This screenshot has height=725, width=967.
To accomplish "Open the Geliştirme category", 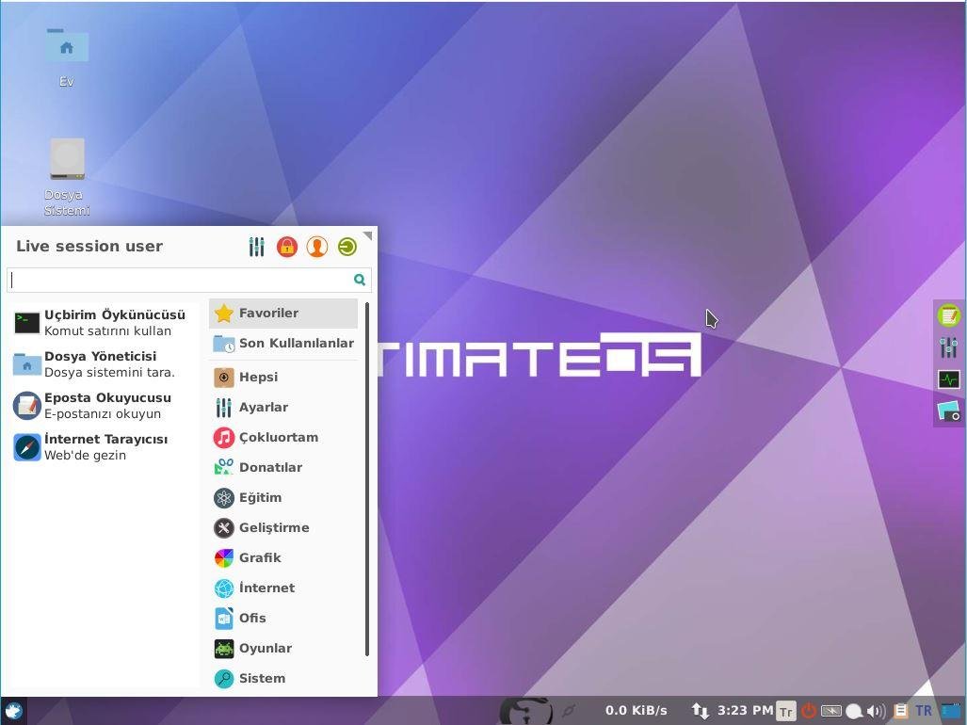I will tap(283, 527).
